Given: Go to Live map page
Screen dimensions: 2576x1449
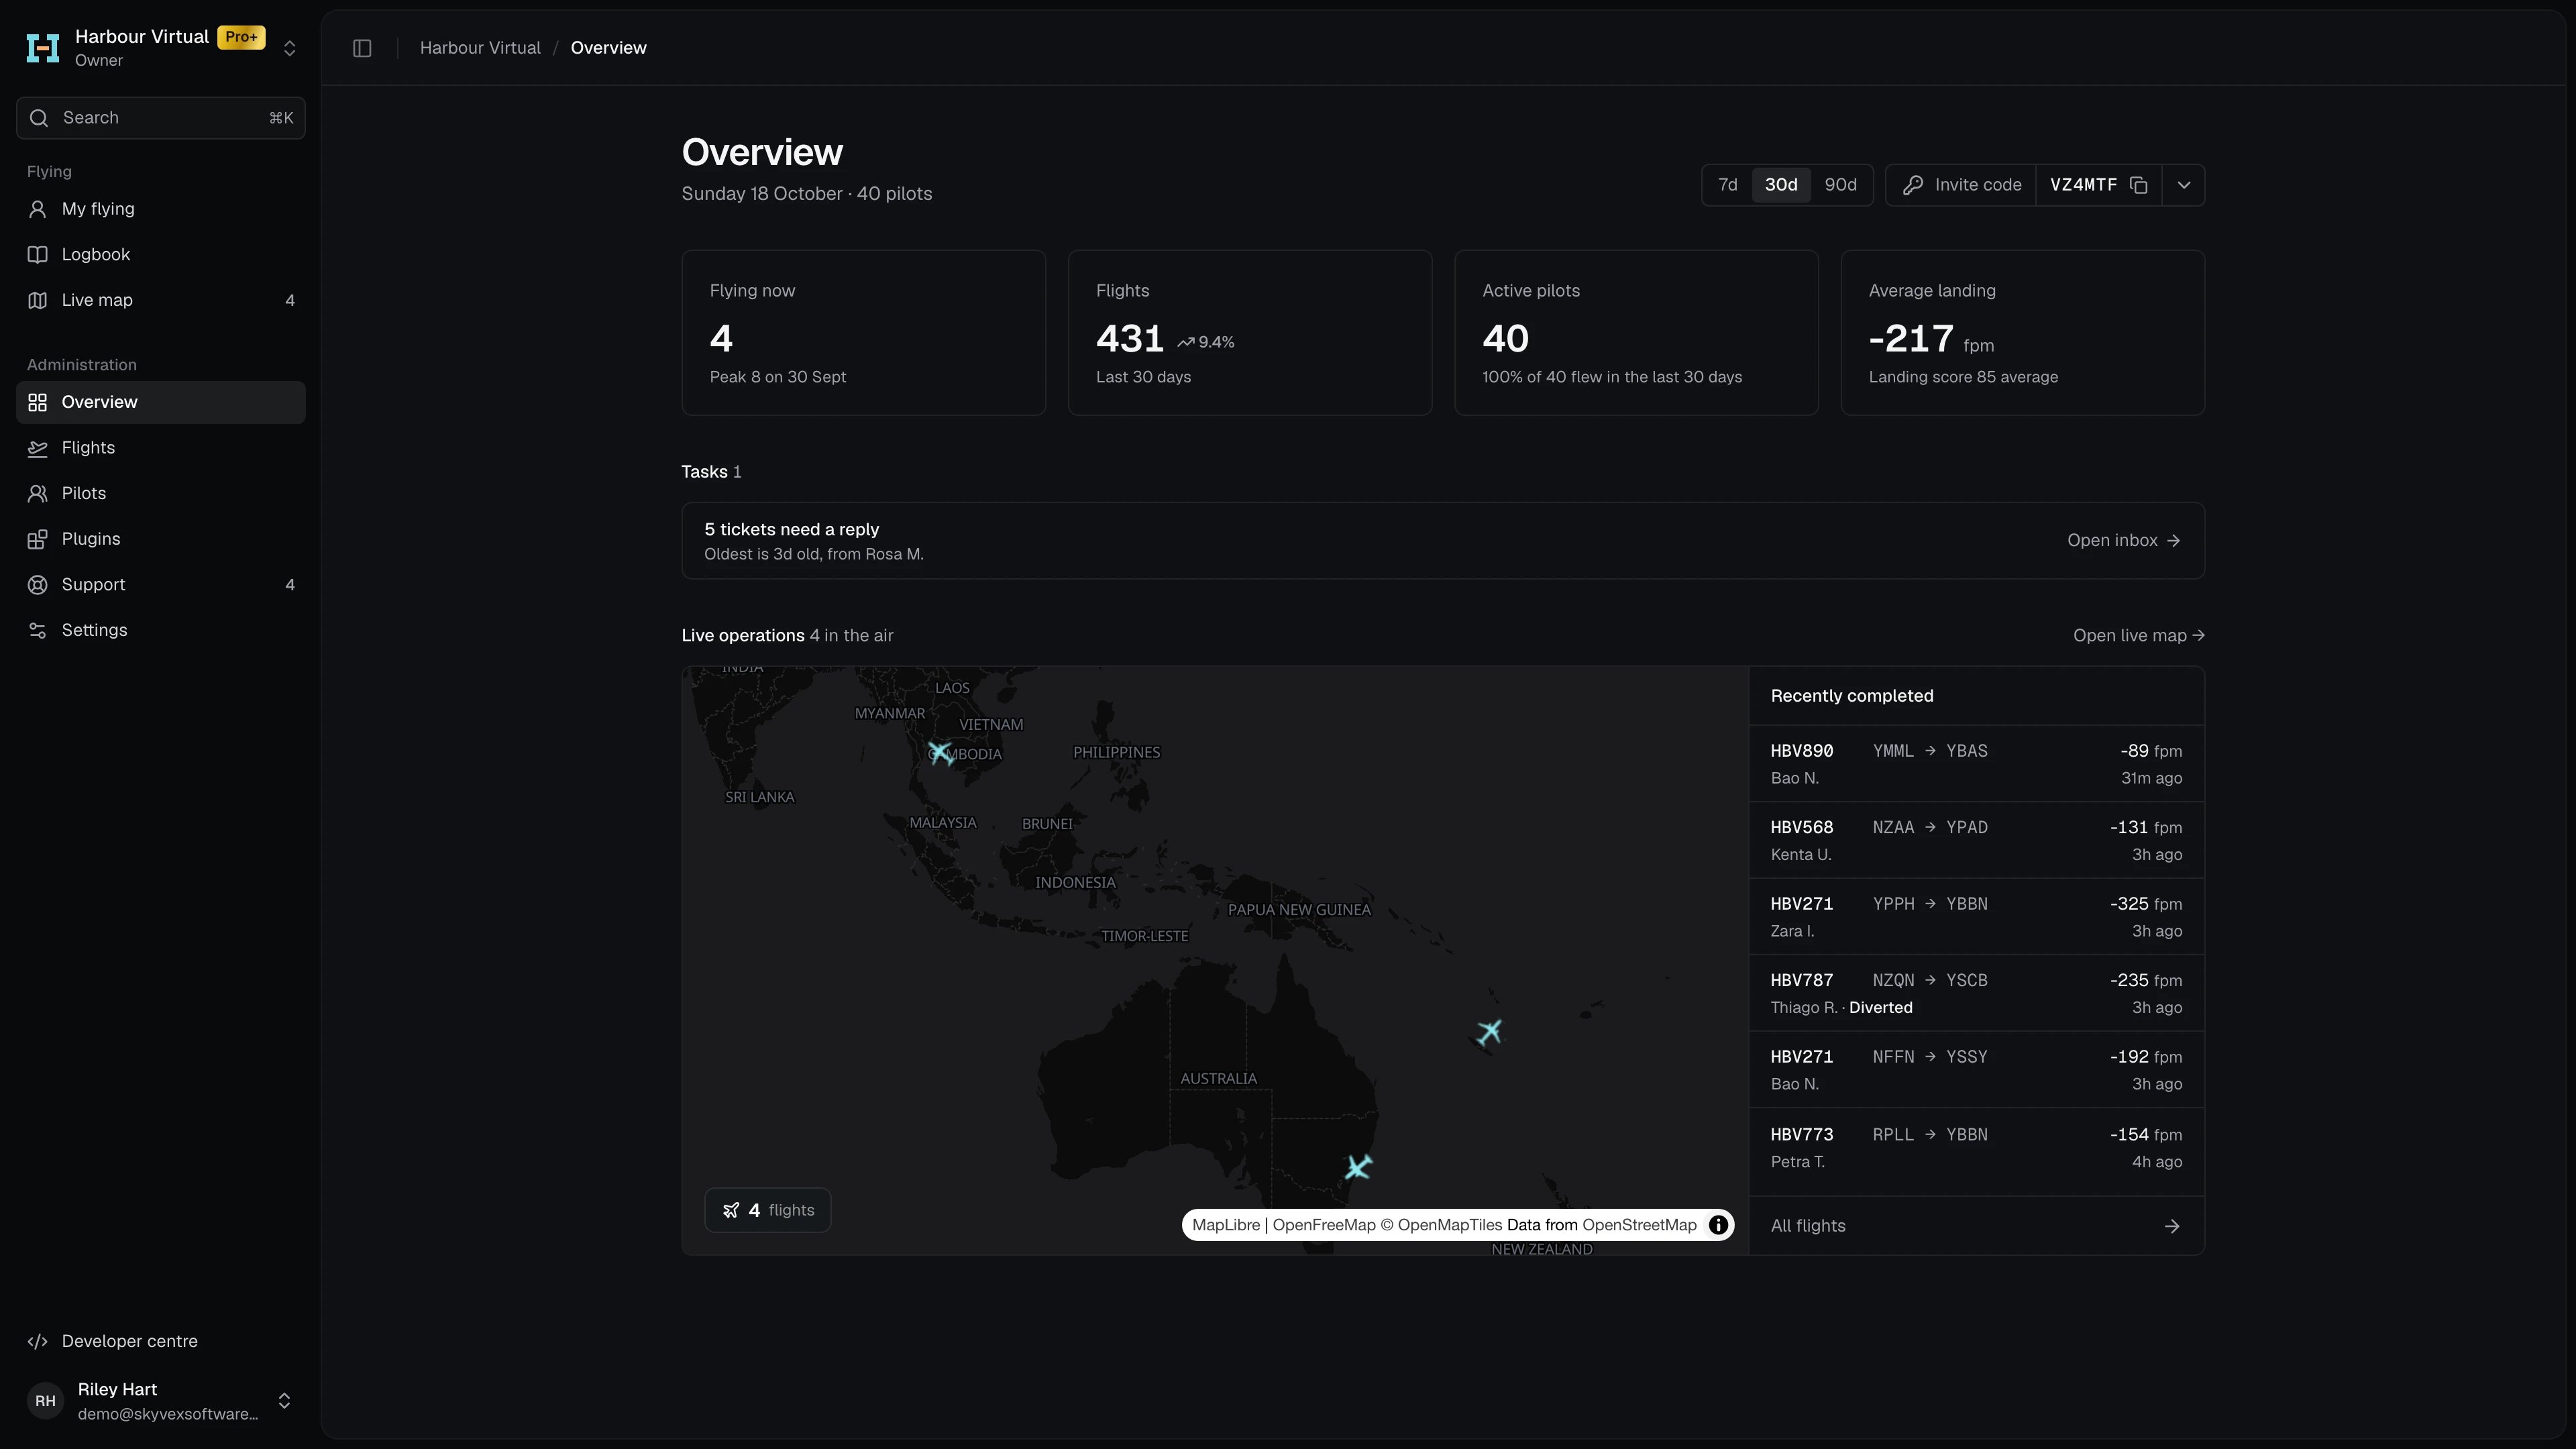Looking at the screenshot, I should tap(161, 300).
